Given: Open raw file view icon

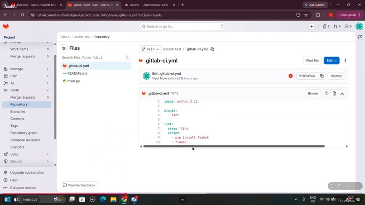Looking at the screenshot, I should coord(334,93).
